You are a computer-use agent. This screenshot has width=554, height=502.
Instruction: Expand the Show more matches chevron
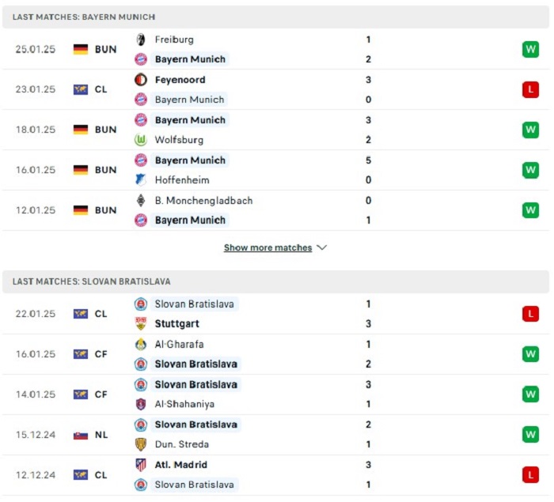click(x=322, y=247)
